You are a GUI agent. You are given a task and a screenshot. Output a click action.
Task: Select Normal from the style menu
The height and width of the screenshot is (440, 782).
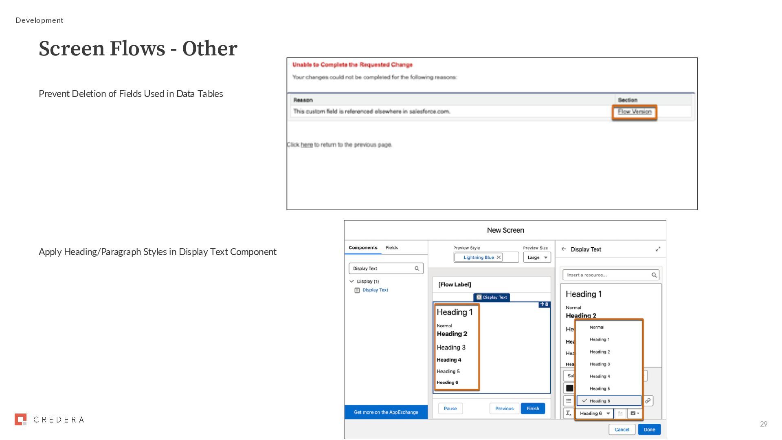[x=597, y=327]
